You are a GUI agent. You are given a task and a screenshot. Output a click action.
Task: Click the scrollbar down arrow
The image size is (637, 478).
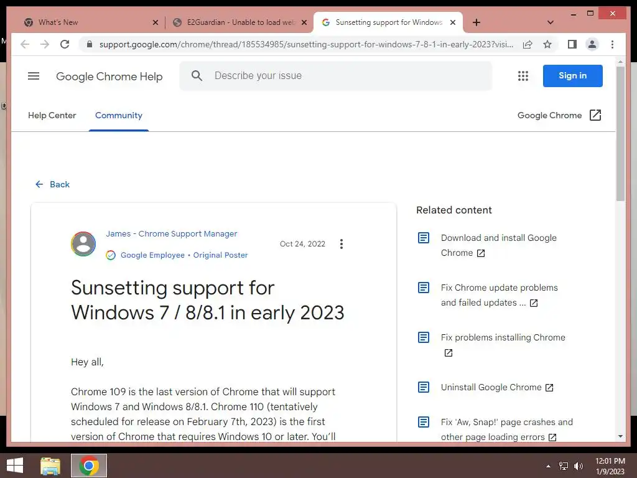coord(620,436)
